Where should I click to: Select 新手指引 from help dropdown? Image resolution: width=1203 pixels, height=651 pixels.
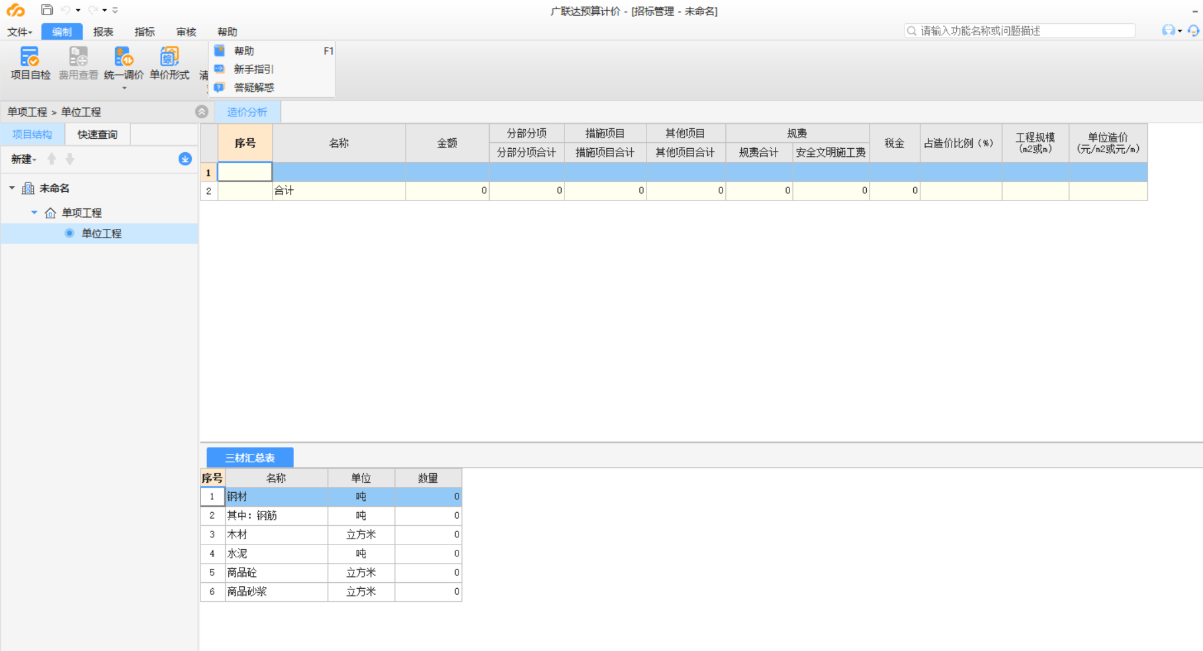coord(272,69)
